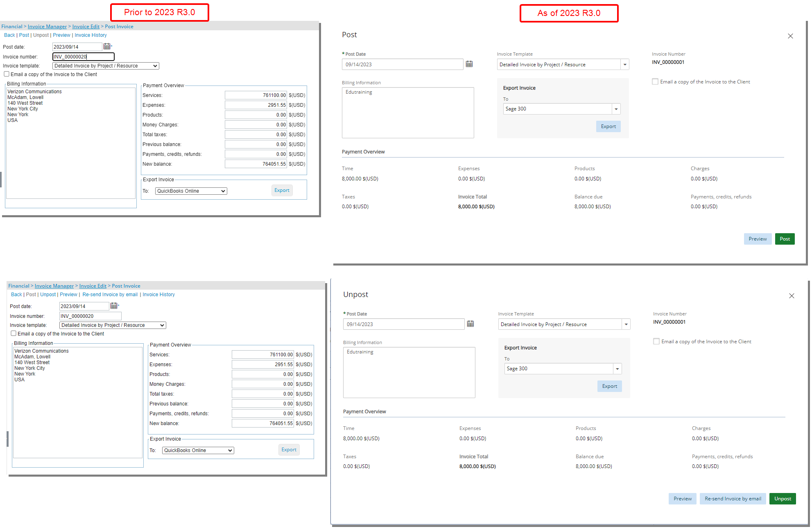The image size is (812, 529).
Task: Click Invoice Manager breadcrumb in top old panel
Action: pos(47,27)
